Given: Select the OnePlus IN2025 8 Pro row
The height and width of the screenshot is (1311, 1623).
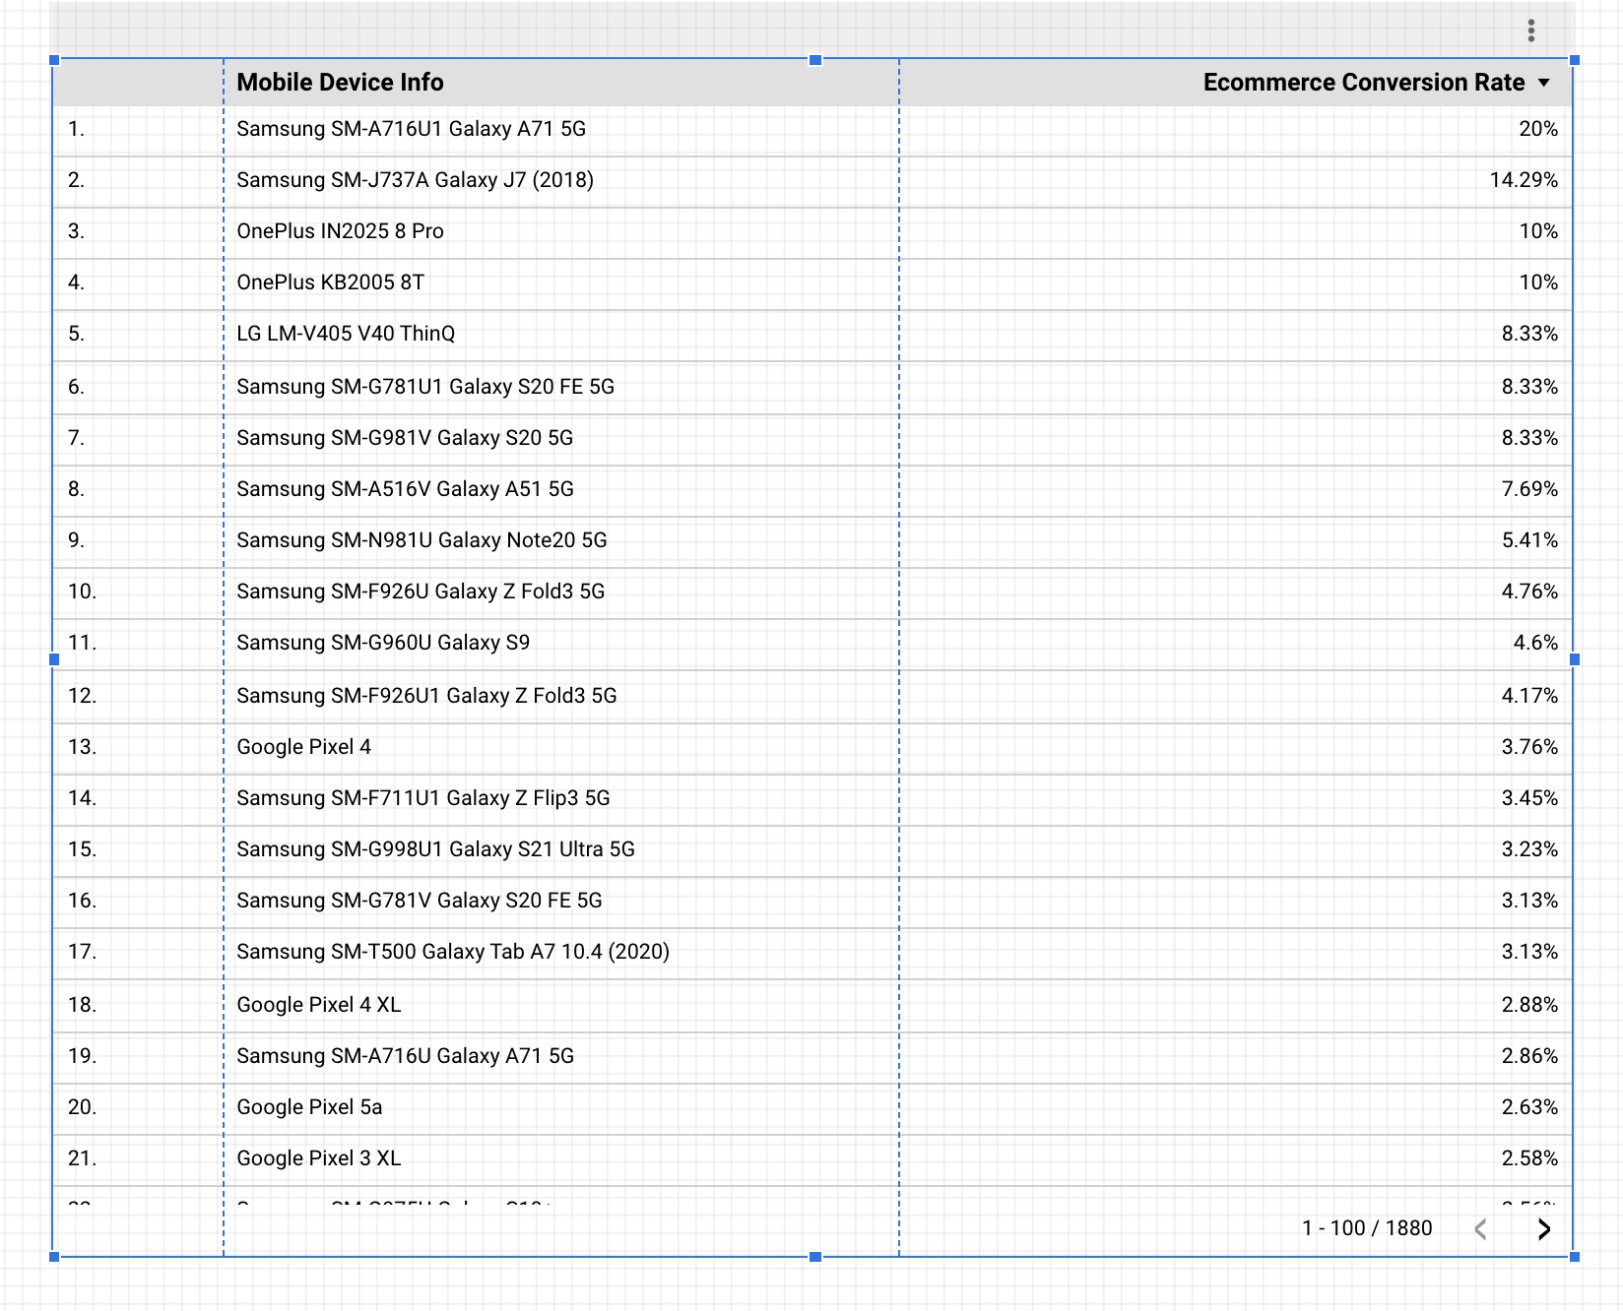Looking at the screenshot, I should point(812,232).
